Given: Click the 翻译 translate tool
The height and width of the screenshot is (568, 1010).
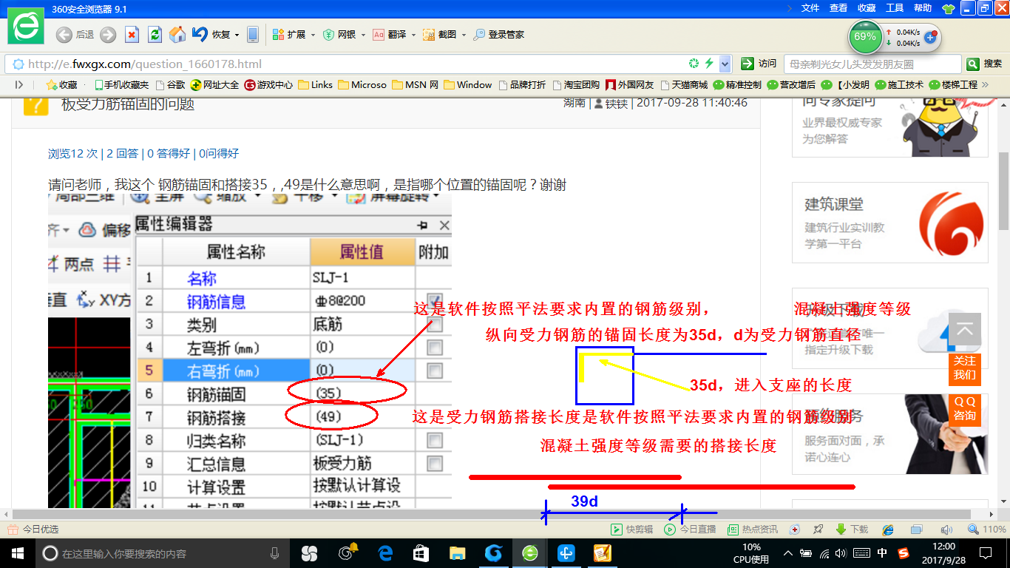Looking at the screenshot, I should pyautogui.click(x=390, y=34).
